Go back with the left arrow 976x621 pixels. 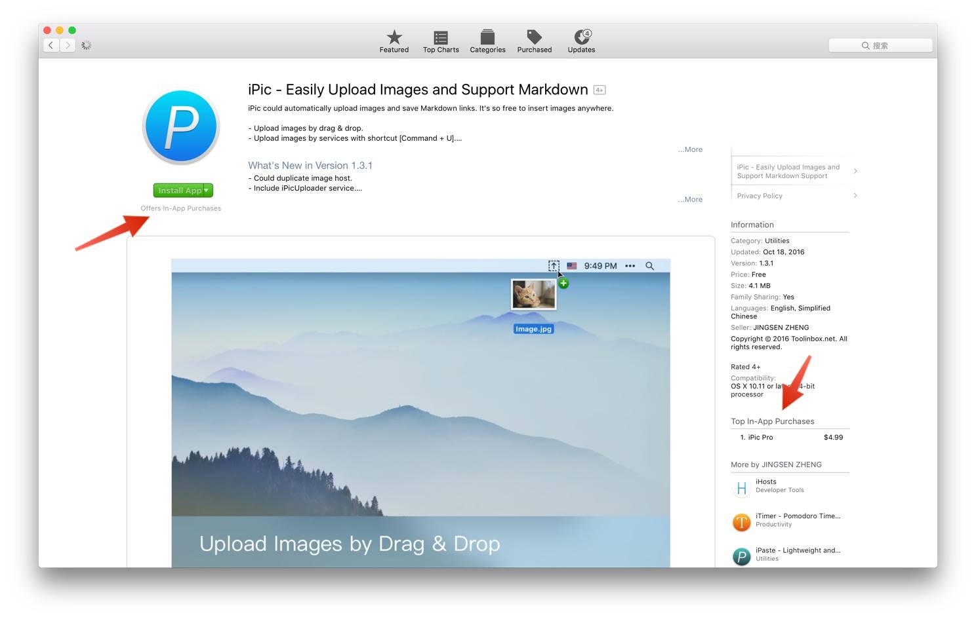(51, 45)
